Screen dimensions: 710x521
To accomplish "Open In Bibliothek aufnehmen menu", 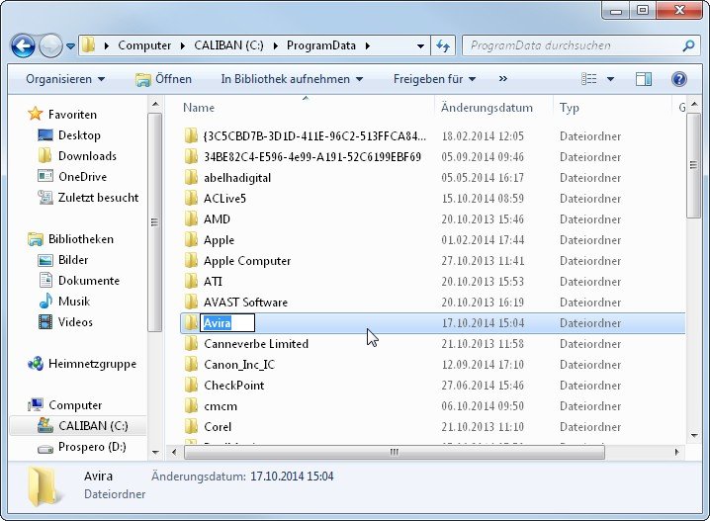I will coord(292,79).
